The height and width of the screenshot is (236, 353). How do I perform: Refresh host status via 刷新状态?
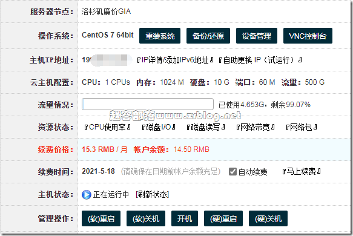(x=153, y=194)
